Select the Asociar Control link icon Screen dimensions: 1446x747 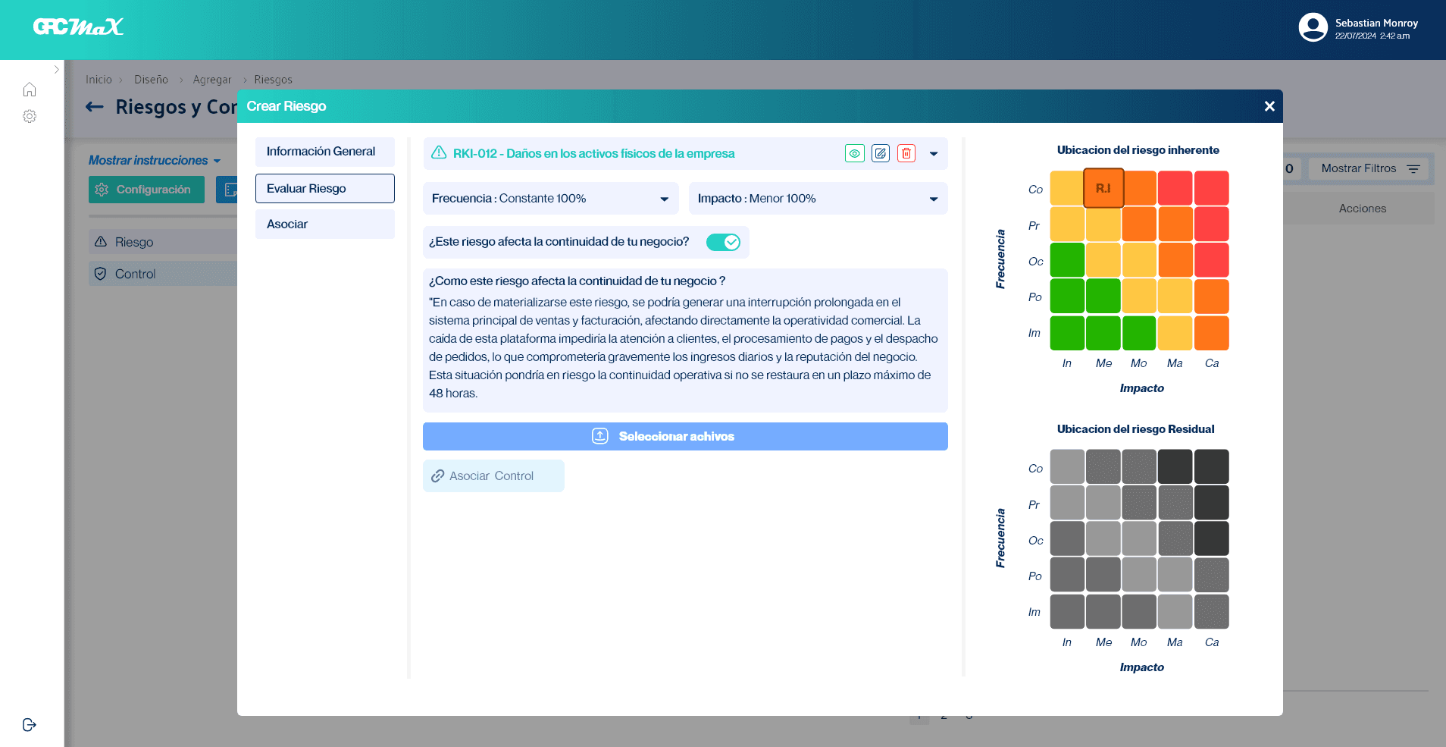coord(438,476)
